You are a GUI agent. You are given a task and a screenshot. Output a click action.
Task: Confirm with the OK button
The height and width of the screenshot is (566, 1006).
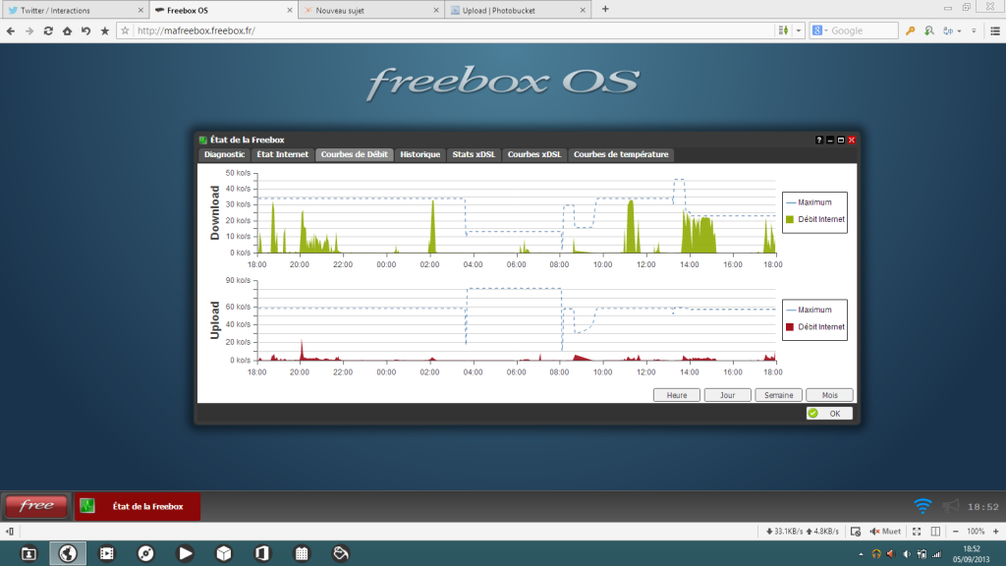[829, 414]
